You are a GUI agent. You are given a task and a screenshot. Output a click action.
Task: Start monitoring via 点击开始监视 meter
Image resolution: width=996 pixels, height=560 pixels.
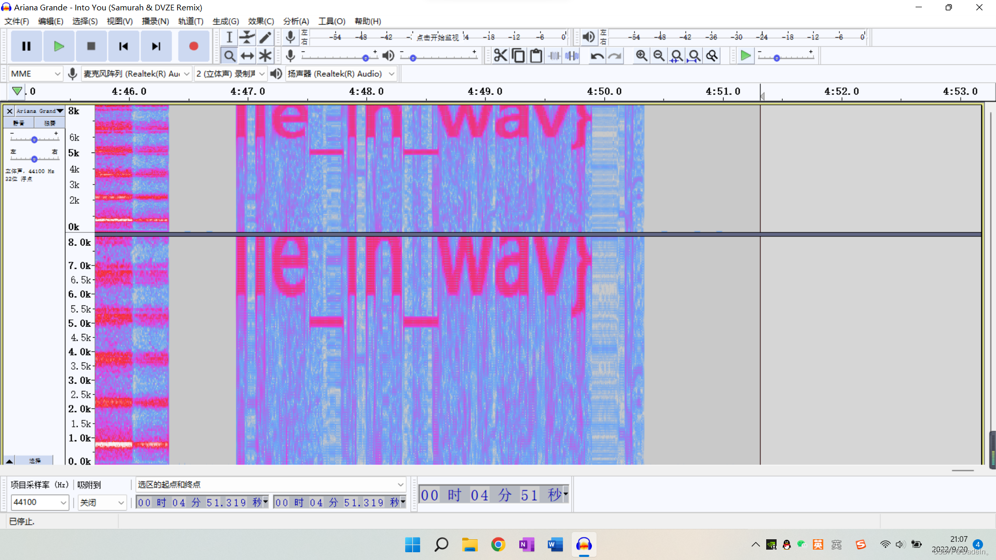pyautogui.click(x=438, y=37)
